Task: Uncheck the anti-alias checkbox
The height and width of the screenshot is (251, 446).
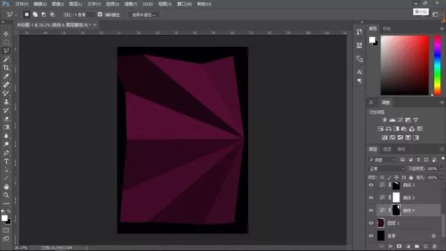Action: click(x=100, y=14)
